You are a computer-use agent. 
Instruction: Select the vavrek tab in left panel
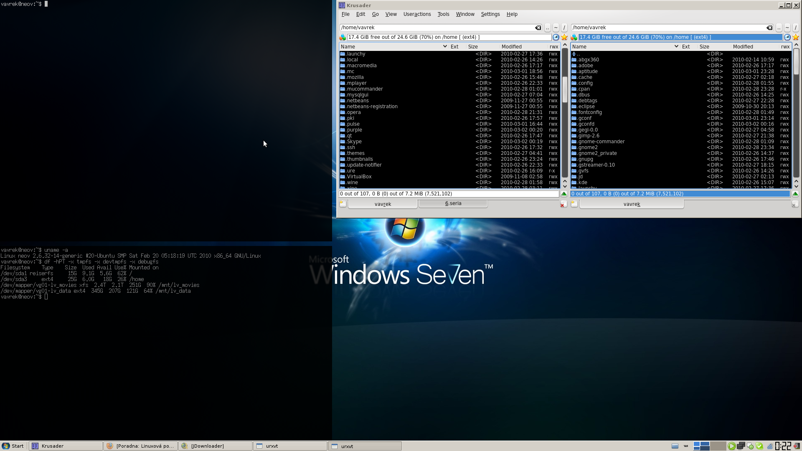383,204
